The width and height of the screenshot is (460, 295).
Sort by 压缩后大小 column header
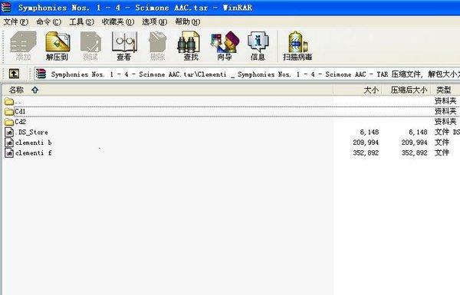point(406,90)
